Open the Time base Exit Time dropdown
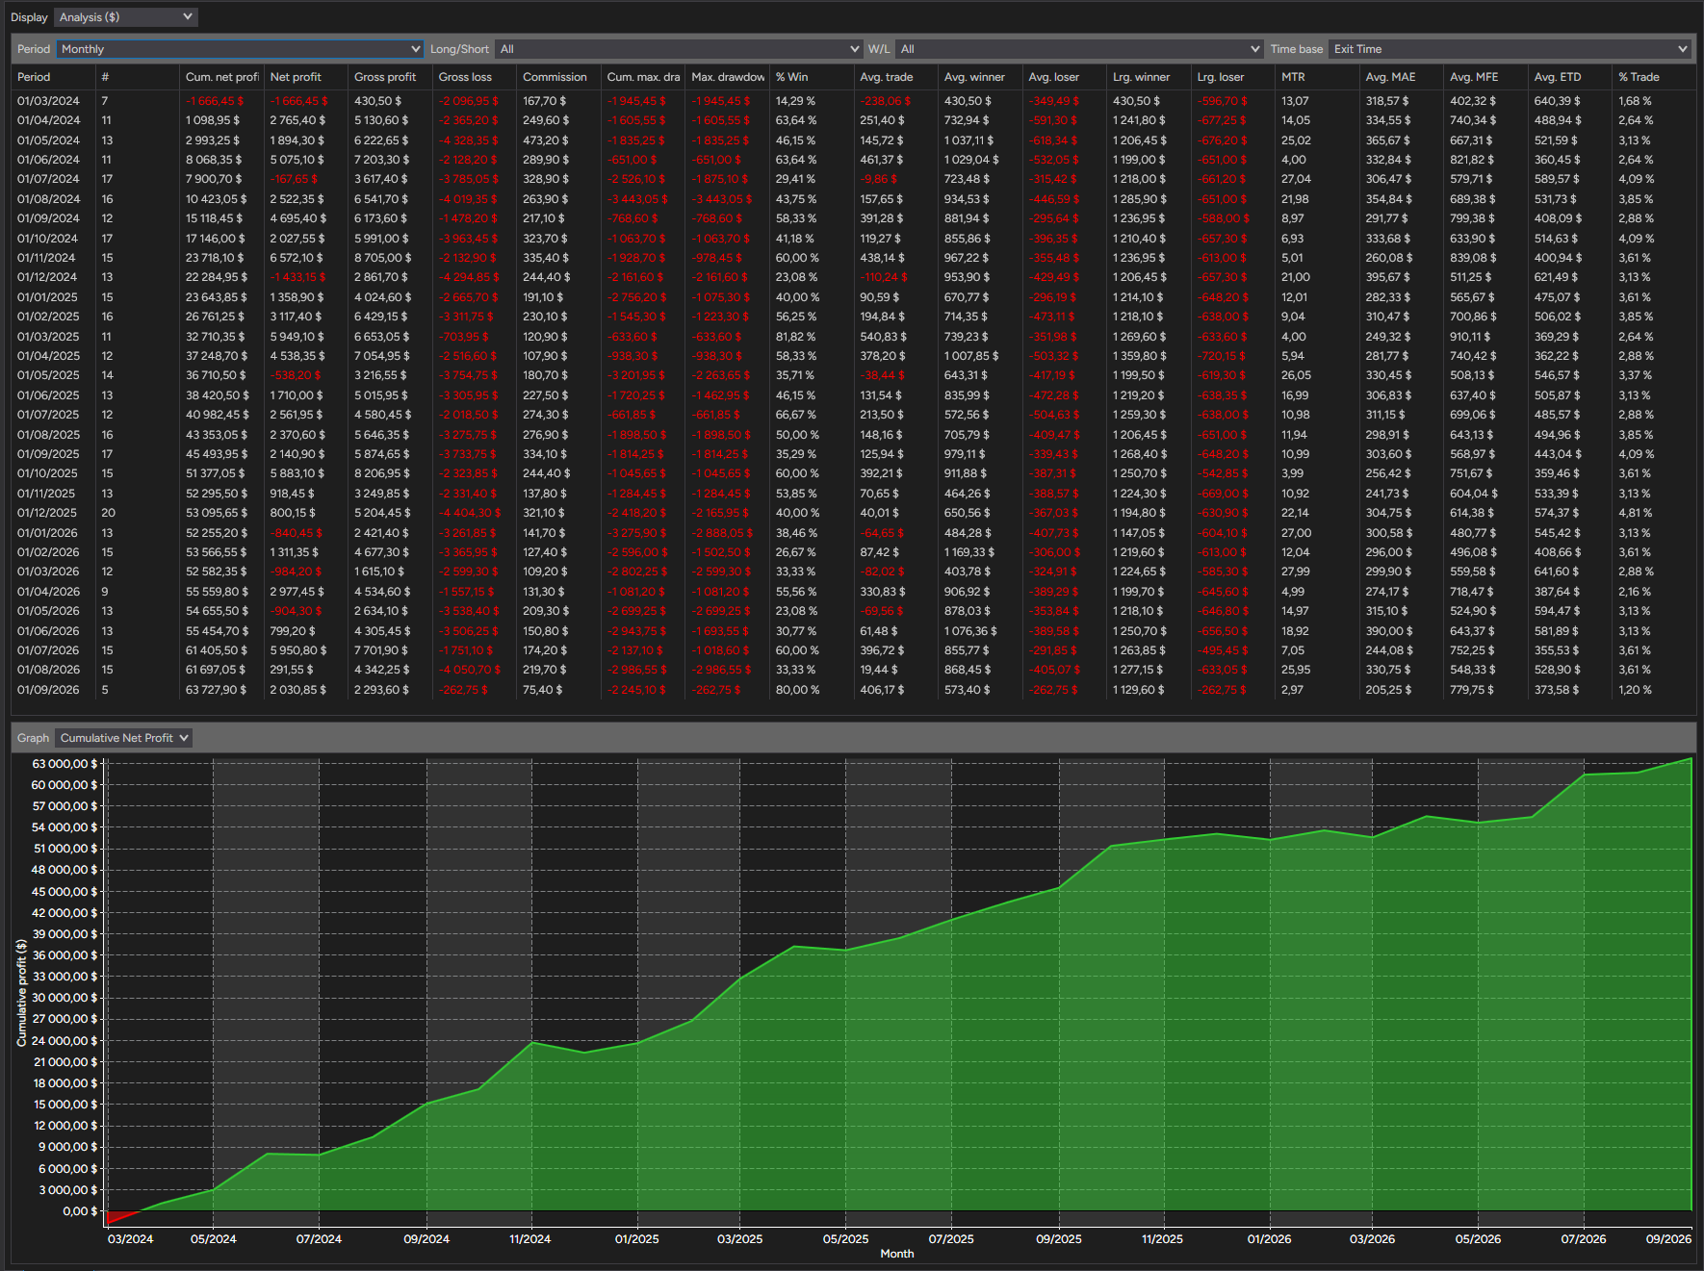Screen dimensions: 1704x1271 tap(1509, 49)
